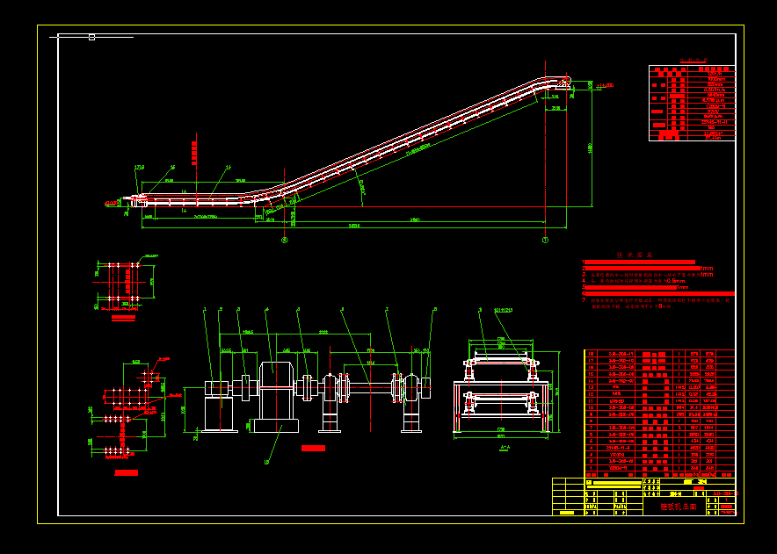Click the drawing title 链板机总图 in title block
777x554 pixels.
[x=679, y=507]
